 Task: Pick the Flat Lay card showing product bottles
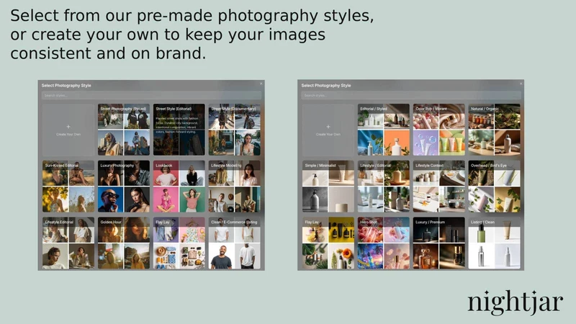pos(328,243)
